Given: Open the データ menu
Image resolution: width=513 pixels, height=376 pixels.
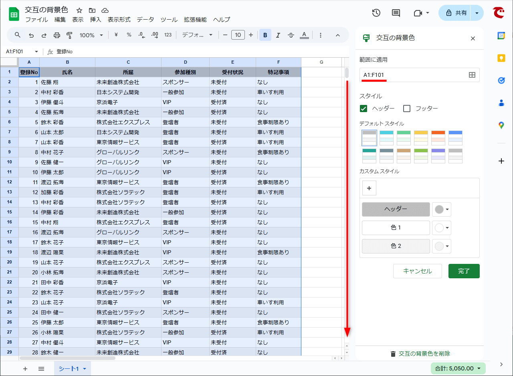Looking at the screenshot, I should [x=145, y=20].
